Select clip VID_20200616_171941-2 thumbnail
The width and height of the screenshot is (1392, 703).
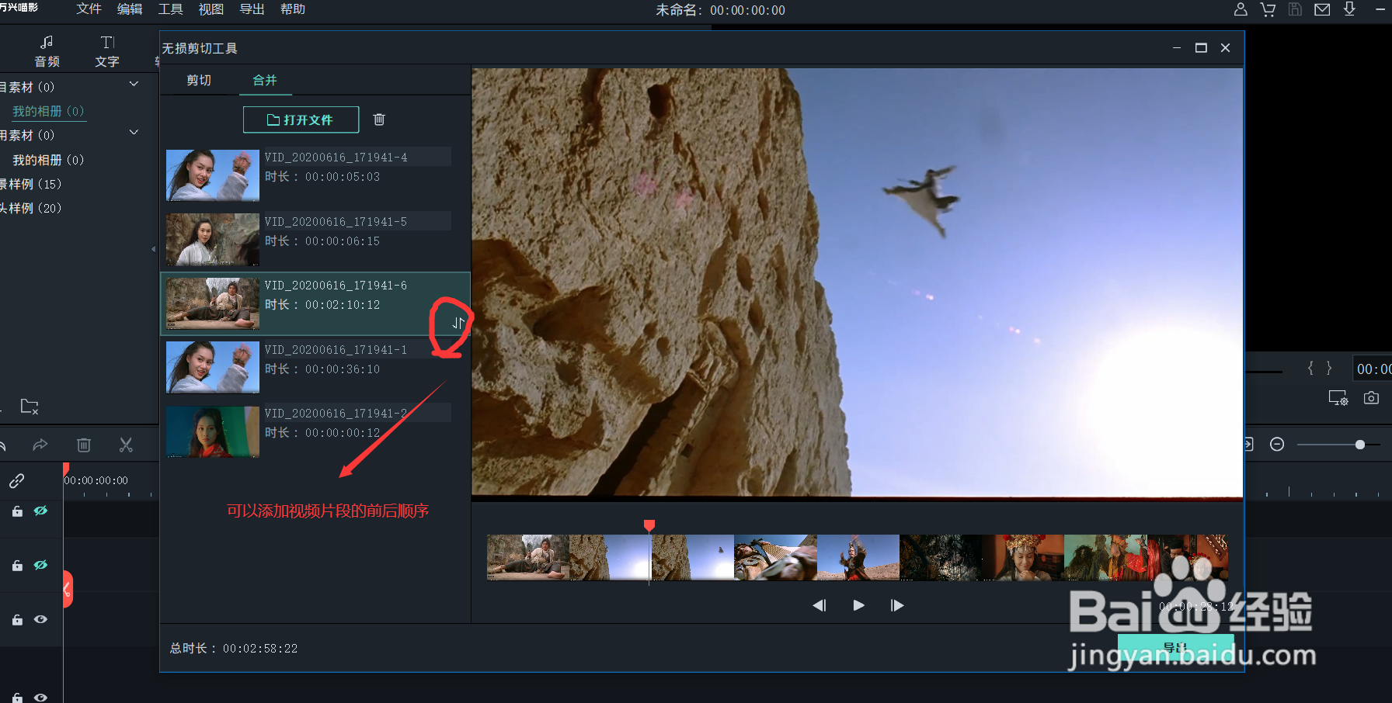tap(213, 431)
